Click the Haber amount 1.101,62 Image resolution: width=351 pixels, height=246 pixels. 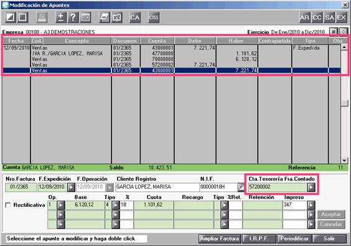point(246,54)
